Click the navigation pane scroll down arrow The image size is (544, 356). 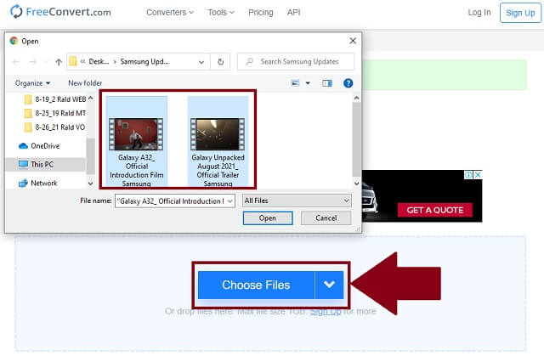pos(91,183)
